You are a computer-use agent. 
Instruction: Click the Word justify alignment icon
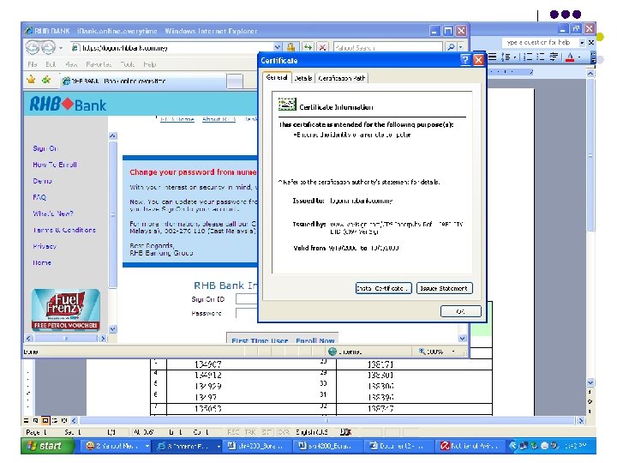[492, 57]
